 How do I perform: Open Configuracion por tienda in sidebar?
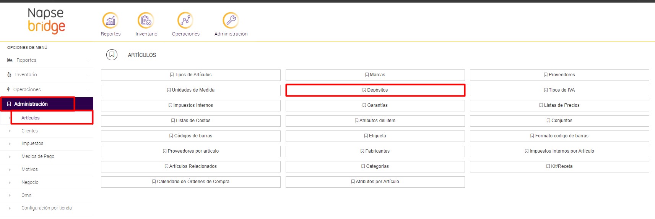46,208
